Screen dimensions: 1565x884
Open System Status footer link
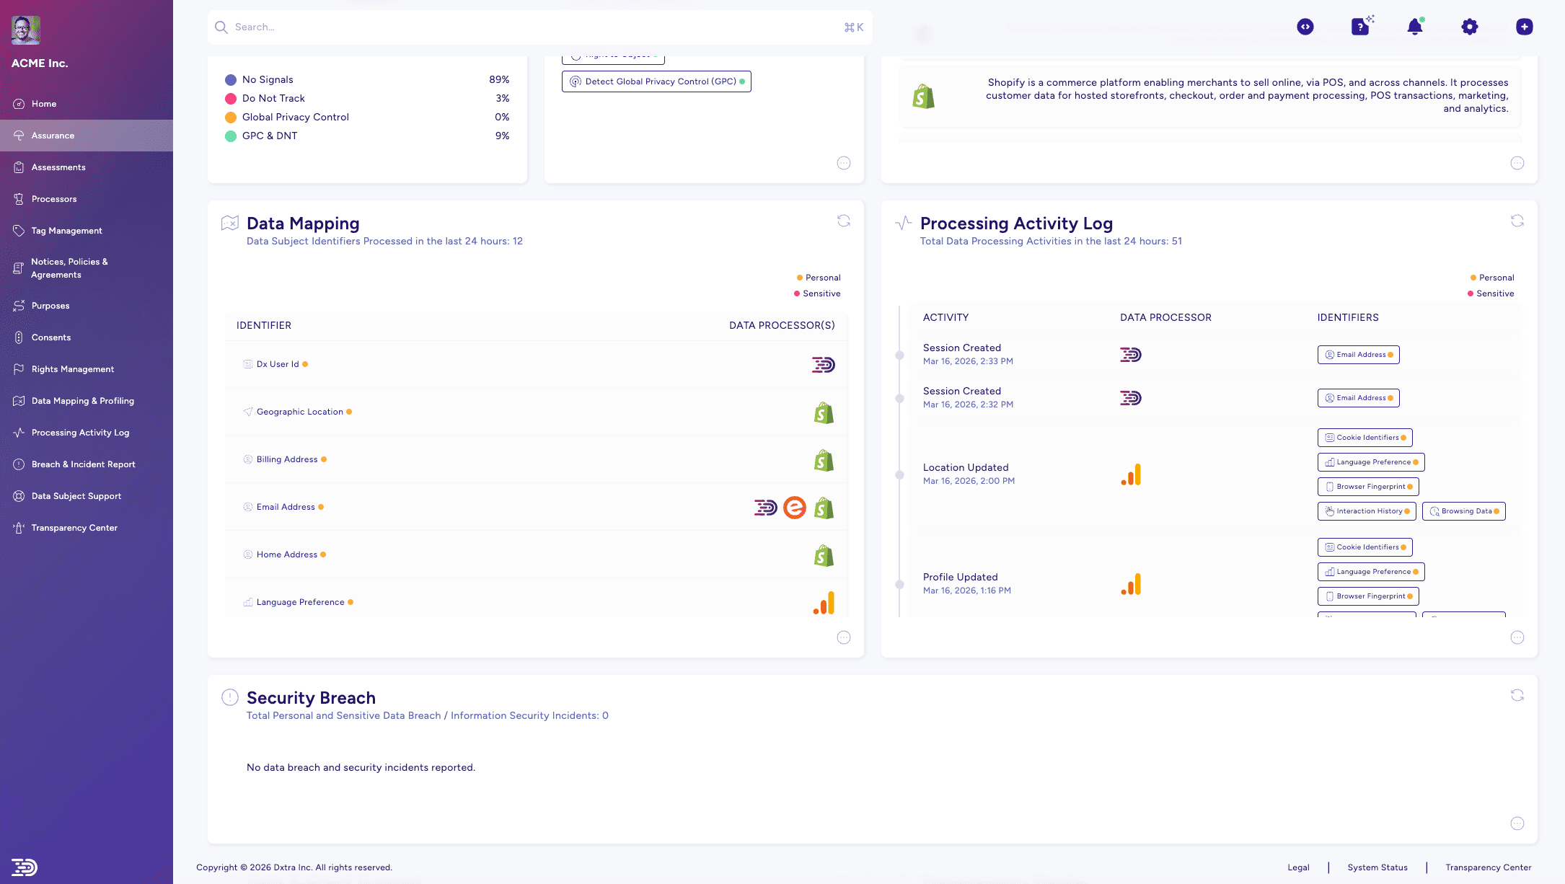coord(1377,867)
